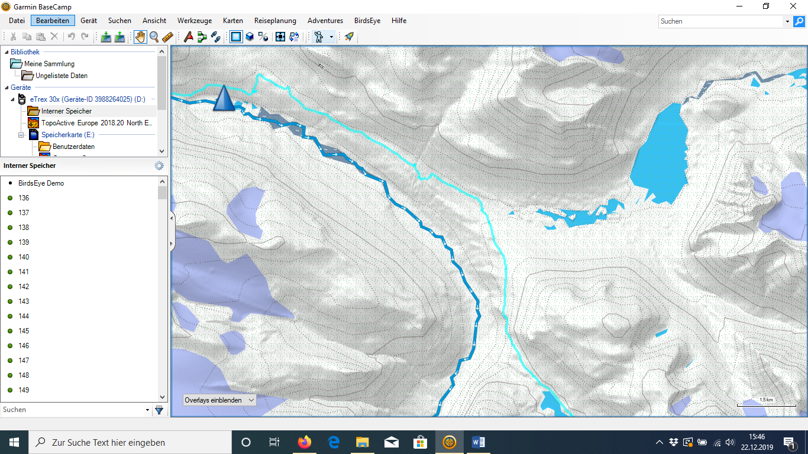Viewport: 808px width, 454px height.
Task: Open the Werkzeuge menu
Action: pos(195,21)
